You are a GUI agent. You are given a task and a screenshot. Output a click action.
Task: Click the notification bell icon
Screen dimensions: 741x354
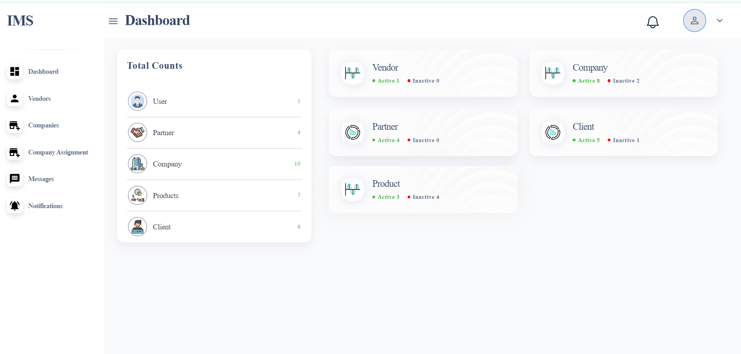click(x=653, y=22)
